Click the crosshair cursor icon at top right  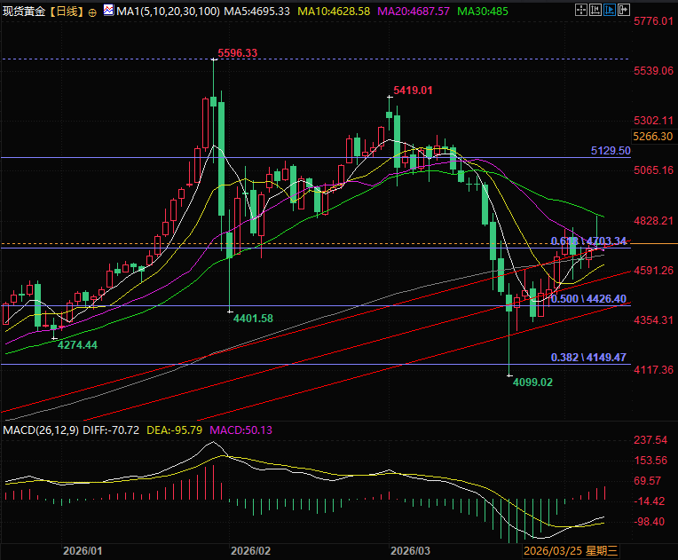pos(581,10)
